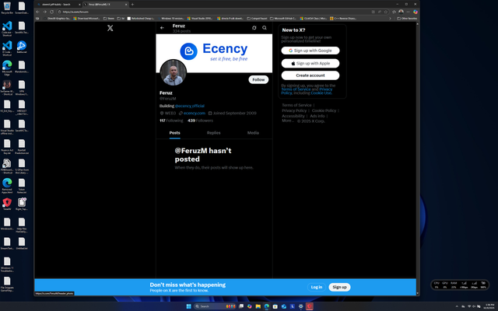The width and height of the screenshot is (498, 311).
Task: Open the Battle.net desktop shortcut
Action: click(22, 47)
